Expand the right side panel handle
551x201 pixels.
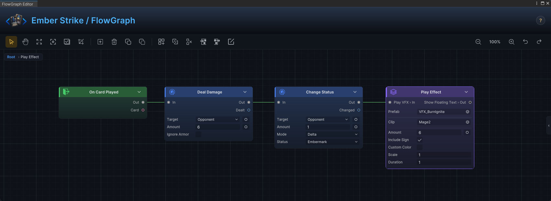pos(549,126)
